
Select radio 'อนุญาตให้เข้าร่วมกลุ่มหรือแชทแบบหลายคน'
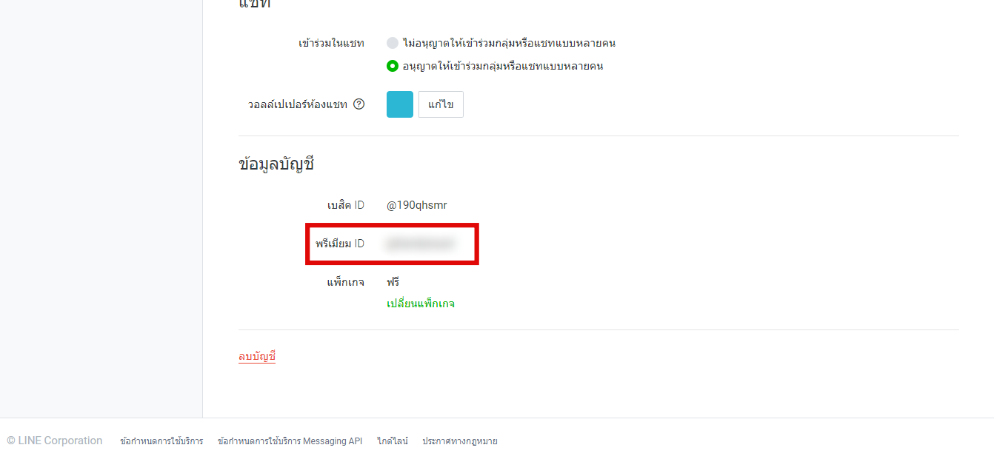(393, 66)
